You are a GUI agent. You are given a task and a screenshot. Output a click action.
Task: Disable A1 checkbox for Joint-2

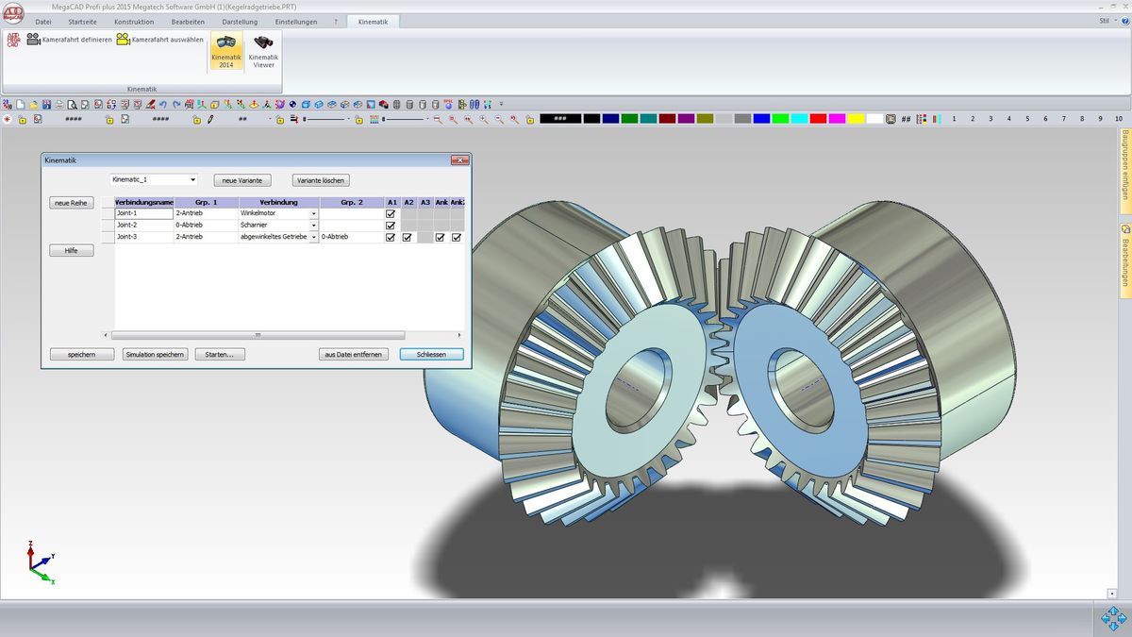pos(391,226)
